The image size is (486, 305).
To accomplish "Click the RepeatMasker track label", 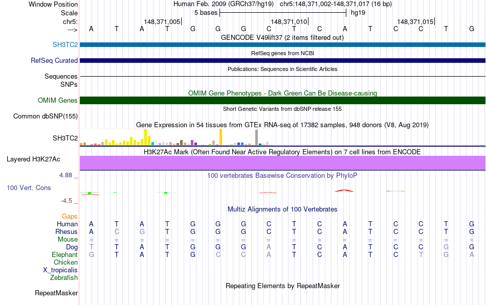I will click(x=56, y=293).
